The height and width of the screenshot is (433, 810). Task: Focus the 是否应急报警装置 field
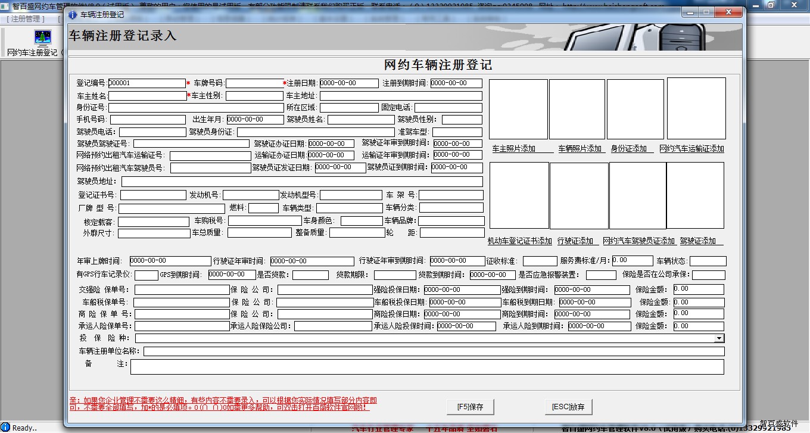(601, 275)
